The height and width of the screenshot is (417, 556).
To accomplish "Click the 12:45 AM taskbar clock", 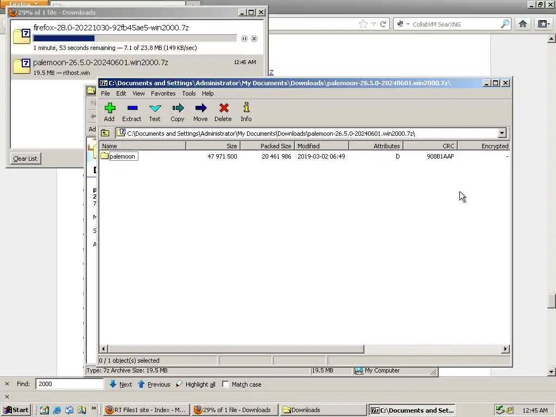I will click(535, 410).
